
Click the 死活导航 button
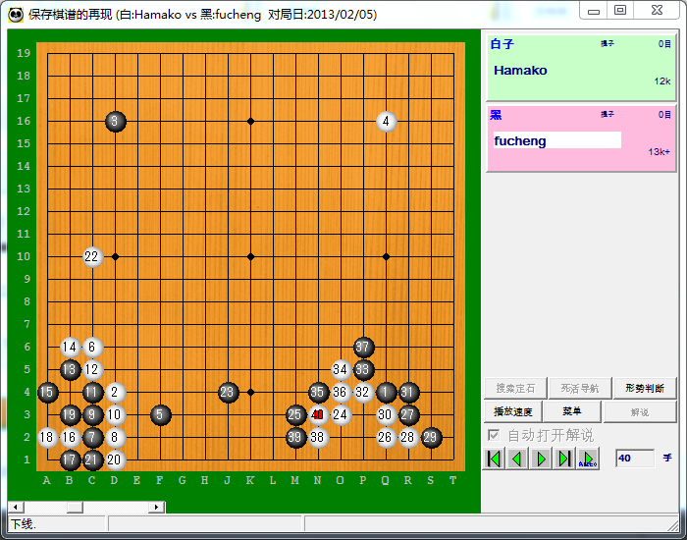tap(580, 388)
